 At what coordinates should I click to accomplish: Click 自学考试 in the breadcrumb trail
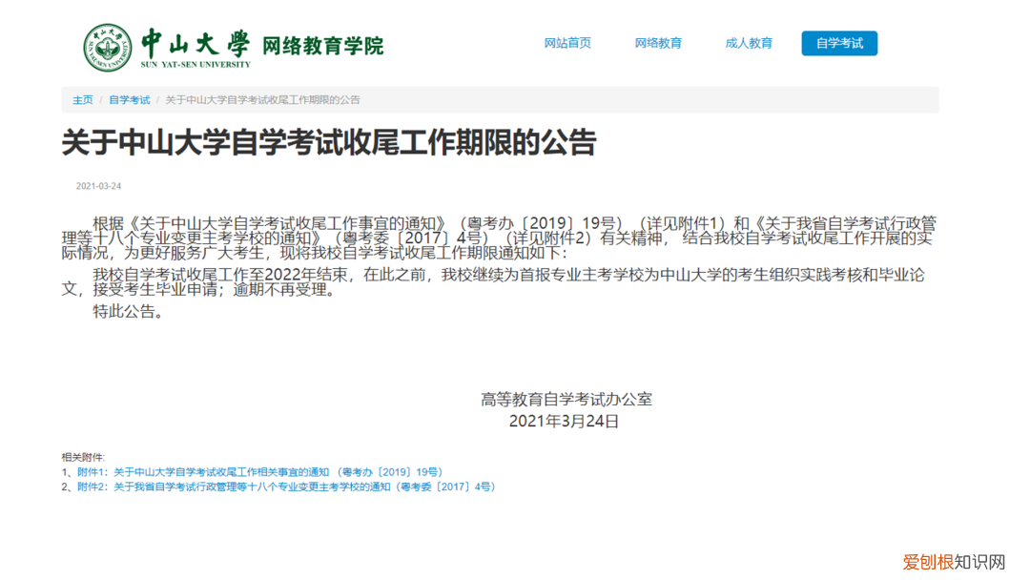tap(129, 99)
